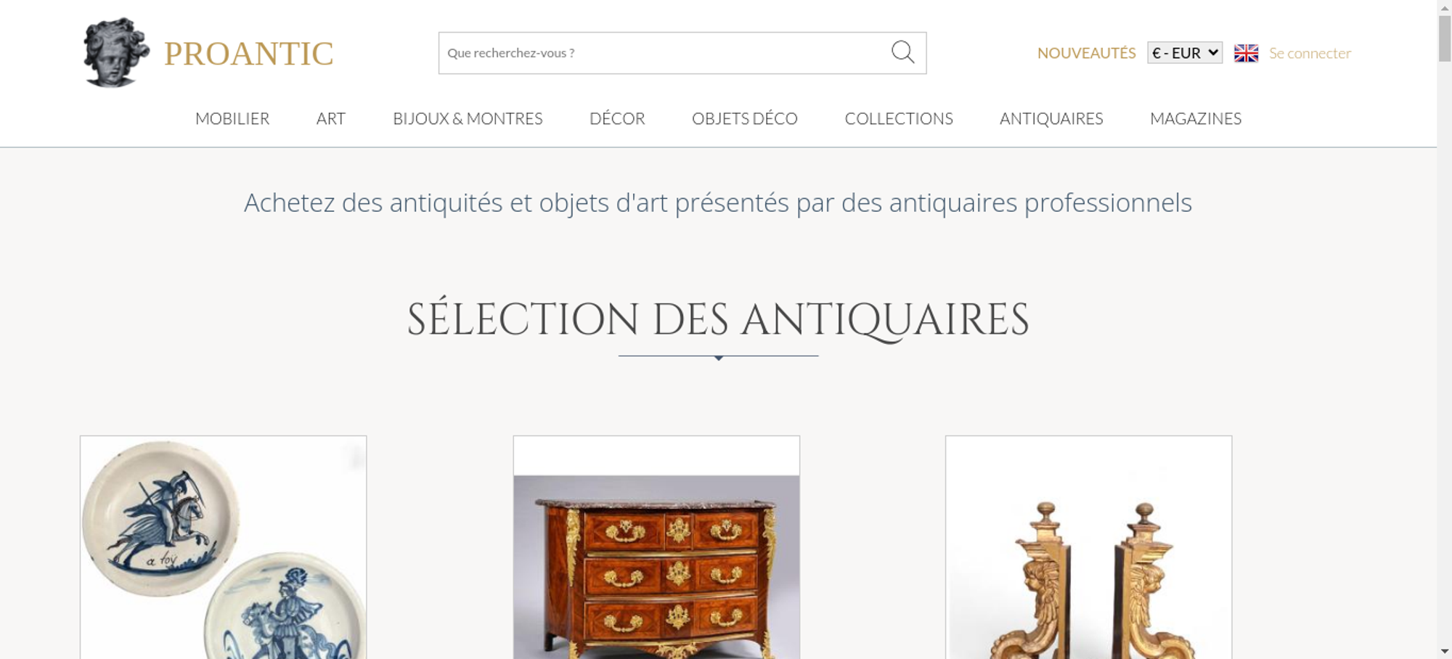Open the MAGAZINES menu item

(1196, 118)
